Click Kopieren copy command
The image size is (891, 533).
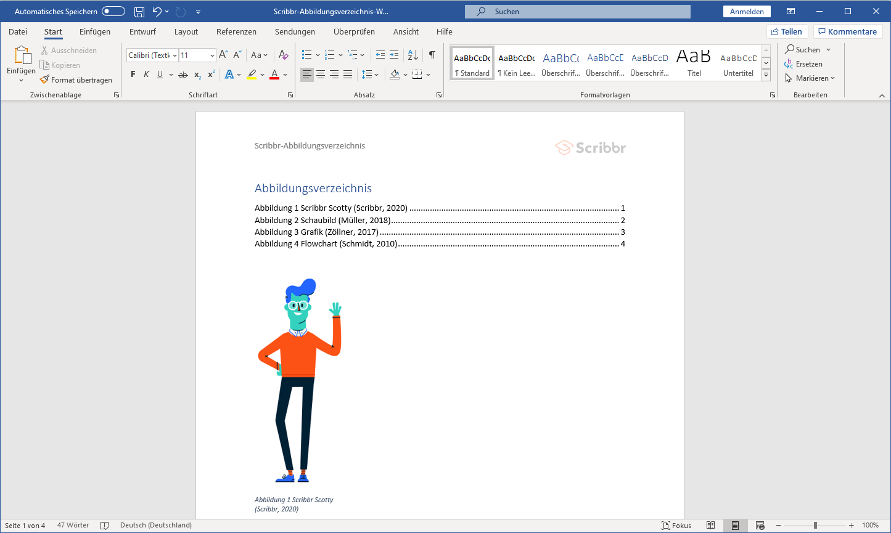point(60,65)
